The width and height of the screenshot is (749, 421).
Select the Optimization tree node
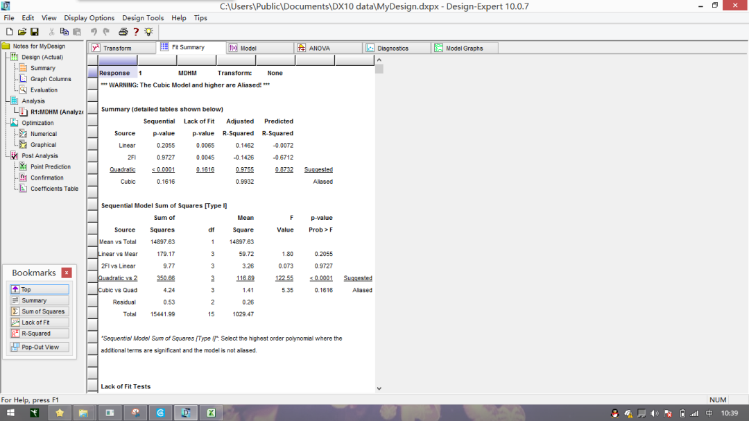37,123
